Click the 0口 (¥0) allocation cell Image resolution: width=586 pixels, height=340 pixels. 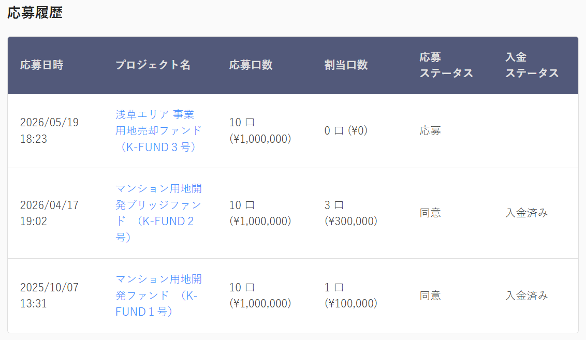pos(346,131)
